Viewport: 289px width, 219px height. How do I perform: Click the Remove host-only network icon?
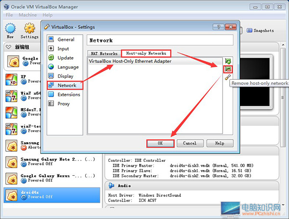click(228, 69)
